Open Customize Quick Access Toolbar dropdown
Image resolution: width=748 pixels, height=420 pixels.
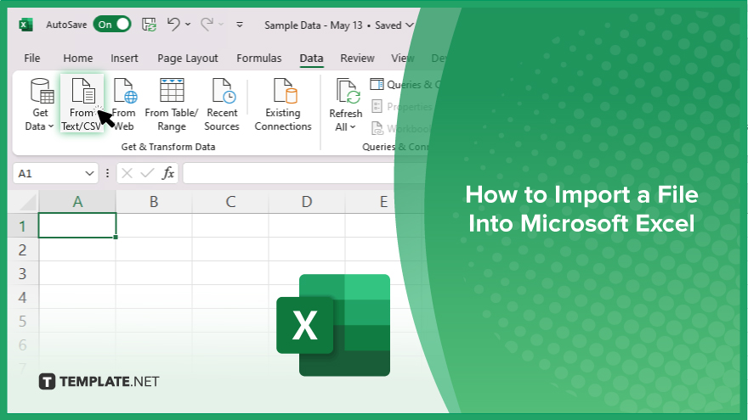point(240,25)
